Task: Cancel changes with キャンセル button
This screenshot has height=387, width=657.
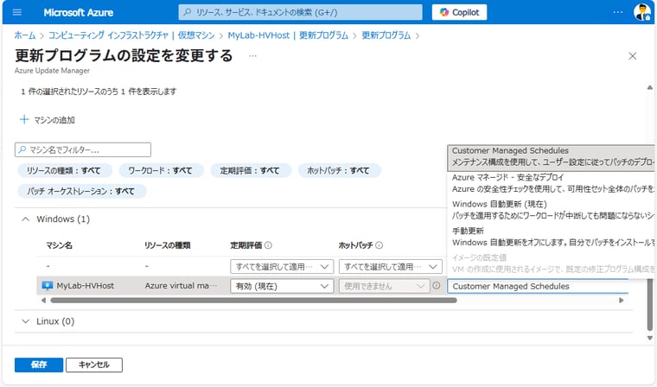Action: click(94, 365)
